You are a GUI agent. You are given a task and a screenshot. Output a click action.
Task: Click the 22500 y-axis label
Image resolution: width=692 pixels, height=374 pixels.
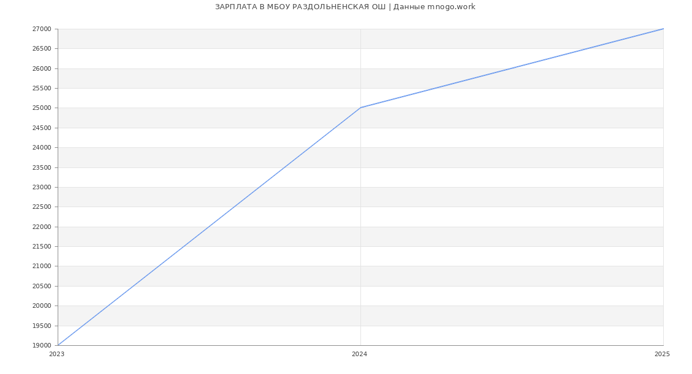pos(42,207)
